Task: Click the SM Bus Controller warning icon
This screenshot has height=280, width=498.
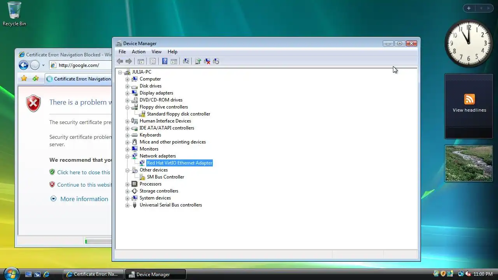Action: [x=142, y=177]
